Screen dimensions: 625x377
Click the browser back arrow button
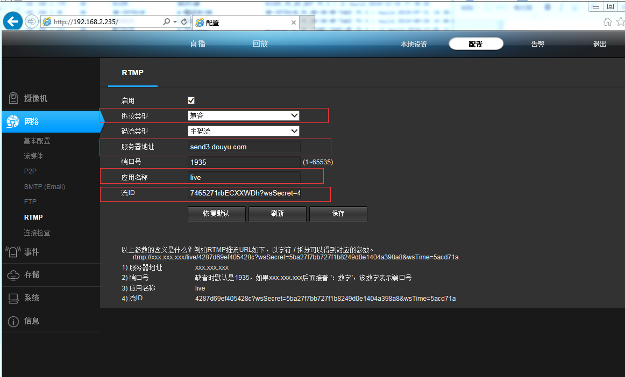(x=12, y=21)
